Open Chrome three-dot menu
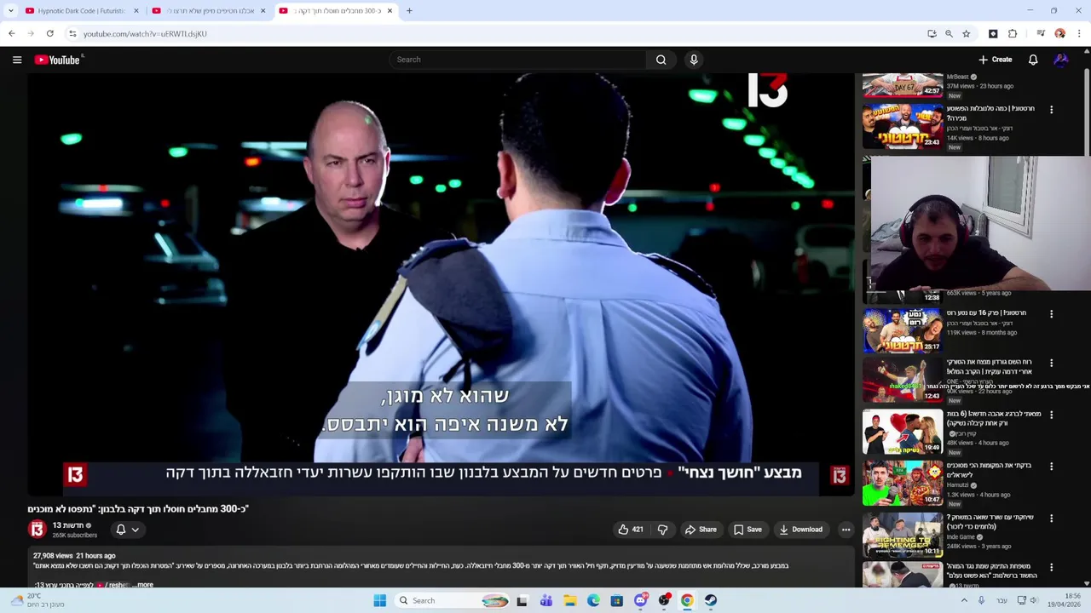The height and width of the screenshot is (613, 1091). pos(1079,33)
